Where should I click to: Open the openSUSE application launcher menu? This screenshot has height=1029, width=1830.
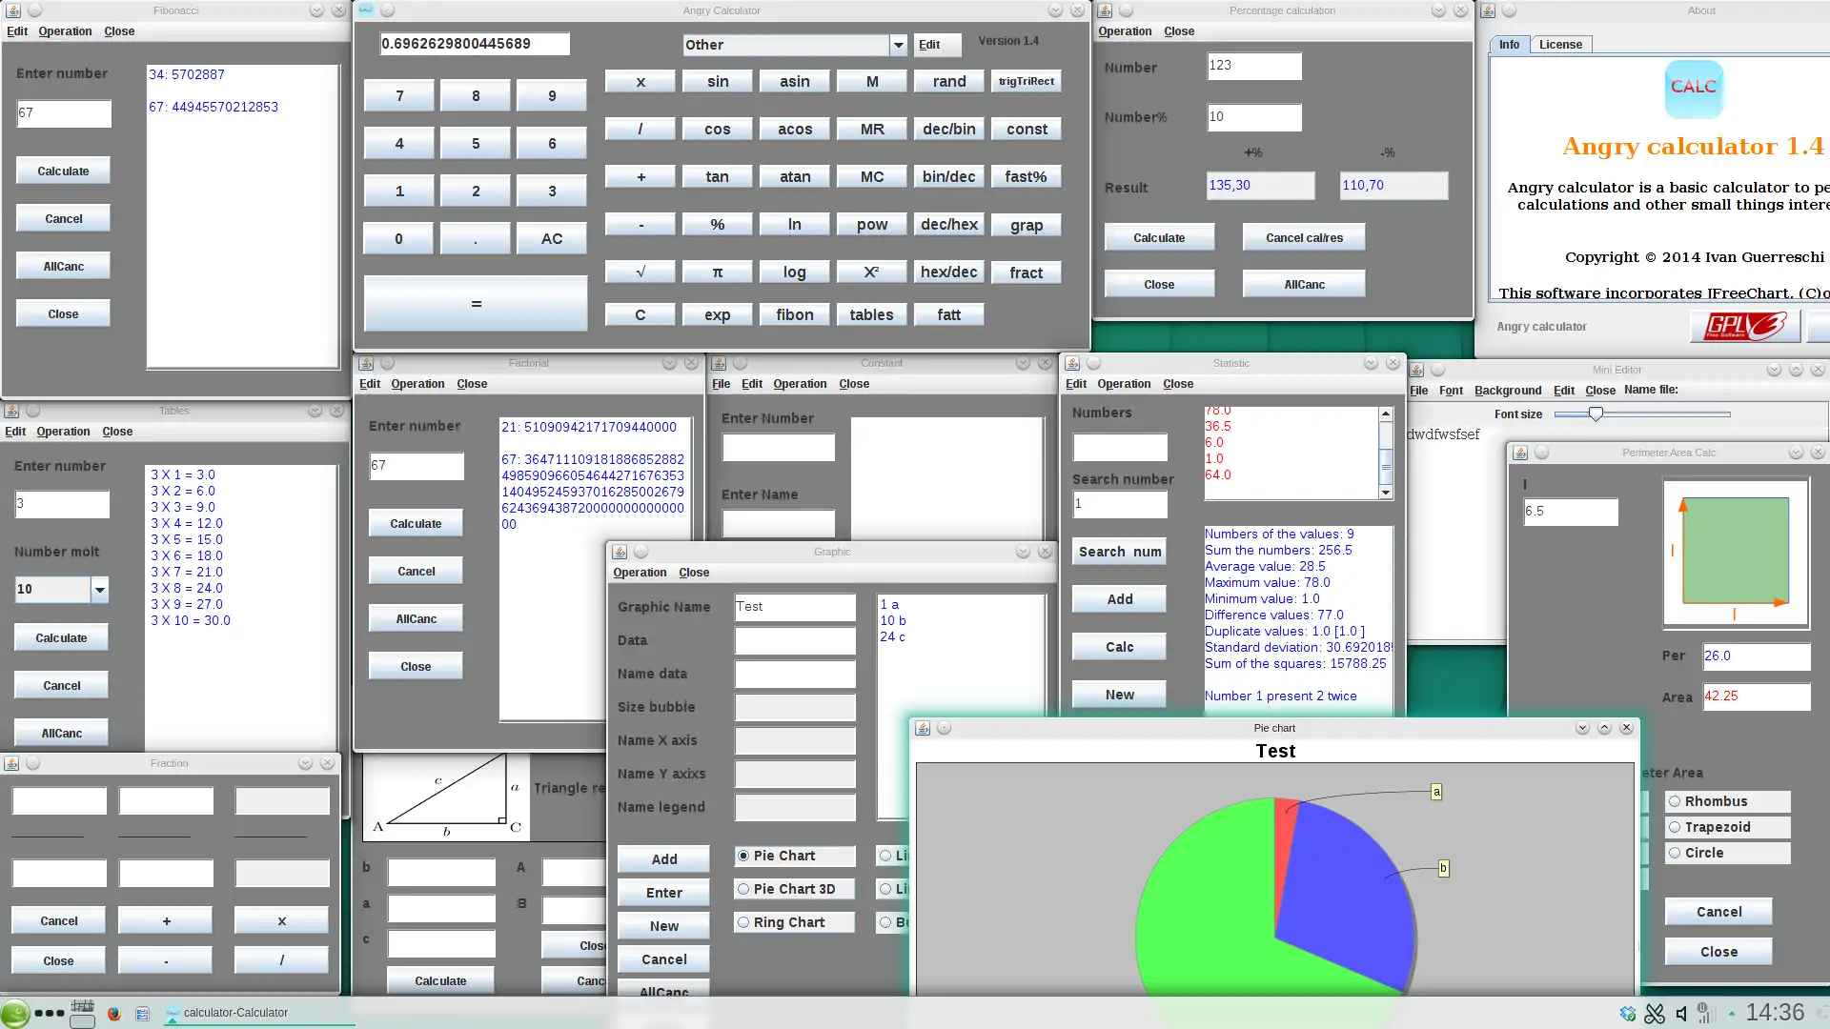click(x=15, y=1013)
